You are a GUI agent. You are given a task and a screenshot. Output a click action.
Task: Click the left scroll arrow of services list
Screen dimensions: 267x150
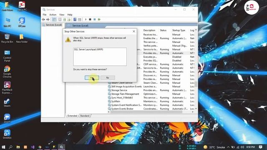(109, 112)
